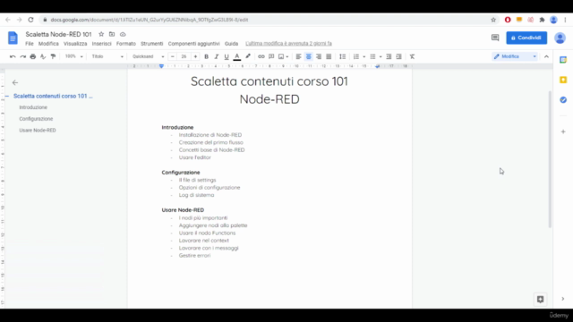Open Google Docs home icon
This screenshot has width=573, height=322.
pyautogui.click(x=13, y=38)
